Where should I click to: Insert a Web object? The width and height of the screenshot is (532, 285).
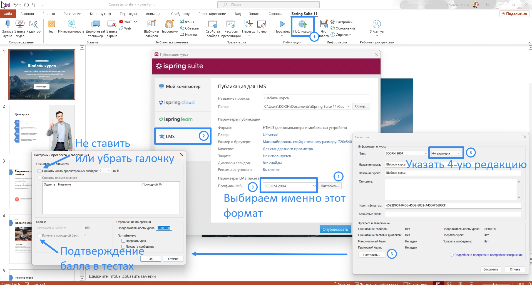coord(125,28)
